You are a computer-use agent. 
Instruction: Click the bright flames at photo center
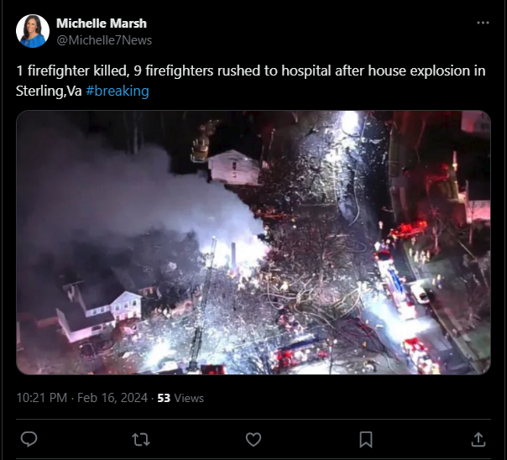click(x=239, y=257)
